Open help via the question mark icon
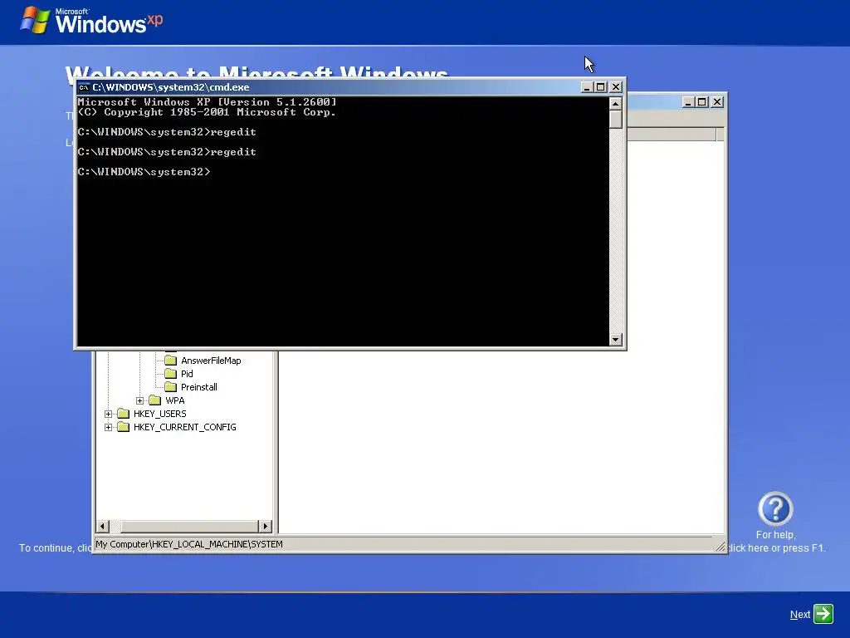This screenshot has height=638, width=850. tap(775, 509)
